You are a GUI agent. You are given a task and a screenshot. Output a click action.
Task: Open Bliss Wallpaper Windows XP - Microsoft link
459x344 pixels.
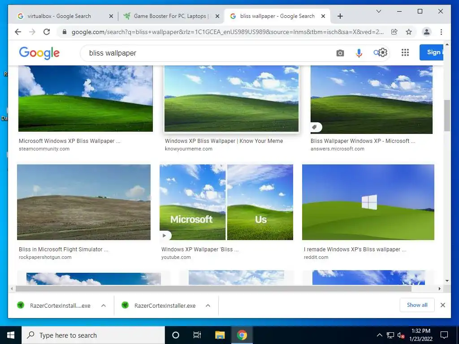[x=363, y=141]
